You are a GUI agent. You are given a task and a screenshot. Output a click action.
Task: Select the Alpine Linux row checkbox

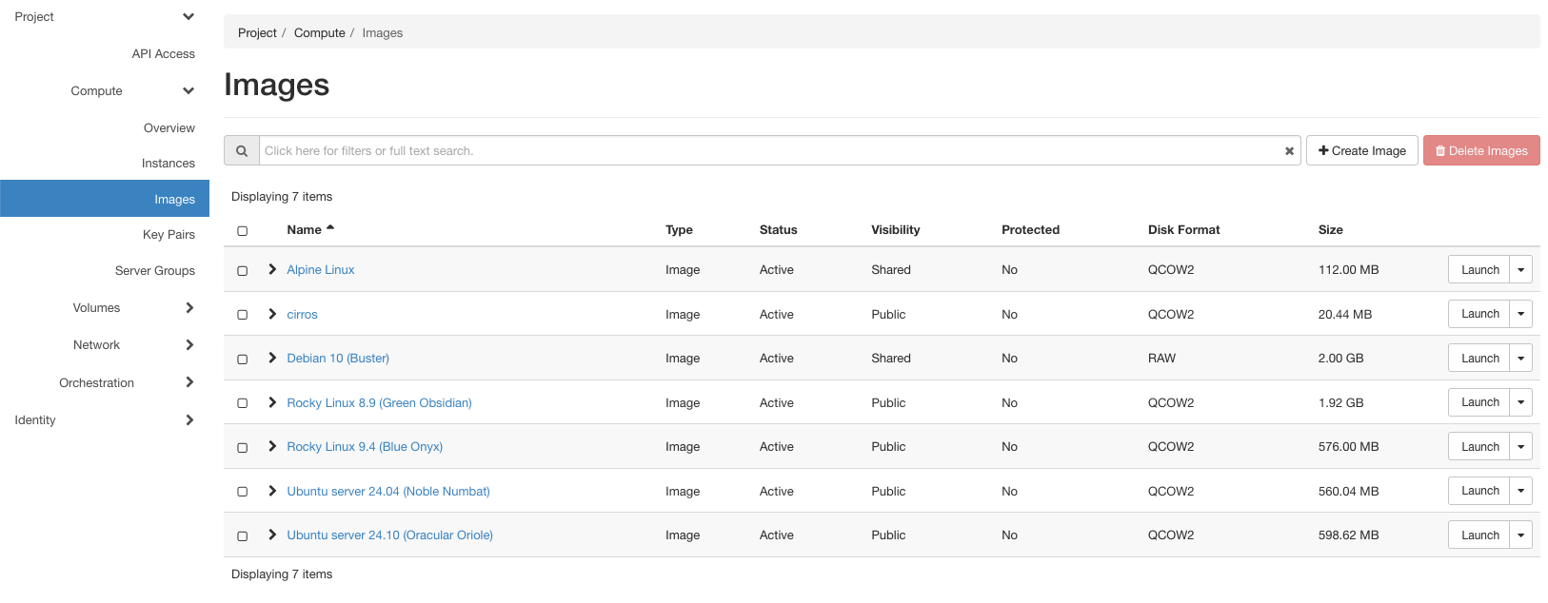click(243, 271)
